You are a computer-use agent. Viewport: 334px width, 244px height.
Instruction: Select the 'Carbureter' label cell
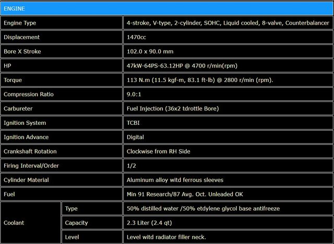pos(62,109)
